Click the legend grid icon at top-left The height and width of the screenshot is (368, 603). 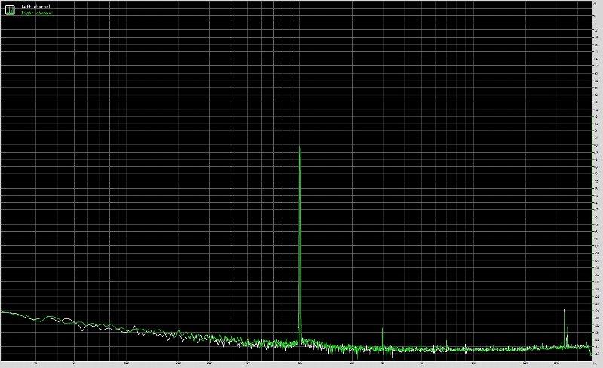pos(10,9)
